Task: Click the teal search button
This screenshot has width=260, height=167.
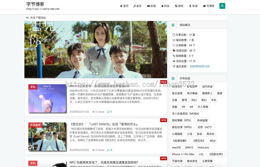Action: (222, 6)
